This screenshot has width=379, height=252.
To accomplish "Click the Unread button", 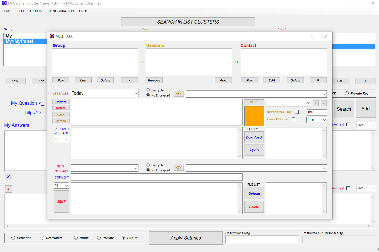I will (61, 121).
